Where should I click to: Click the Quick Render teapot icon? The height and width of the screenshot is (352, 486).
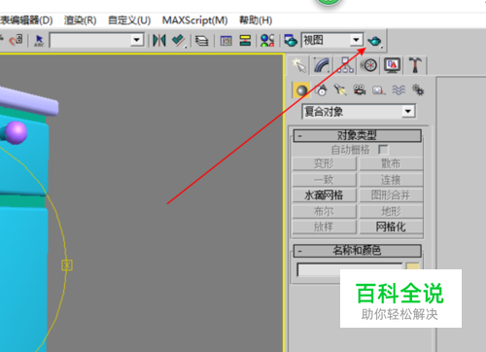[x=375, y=41]
